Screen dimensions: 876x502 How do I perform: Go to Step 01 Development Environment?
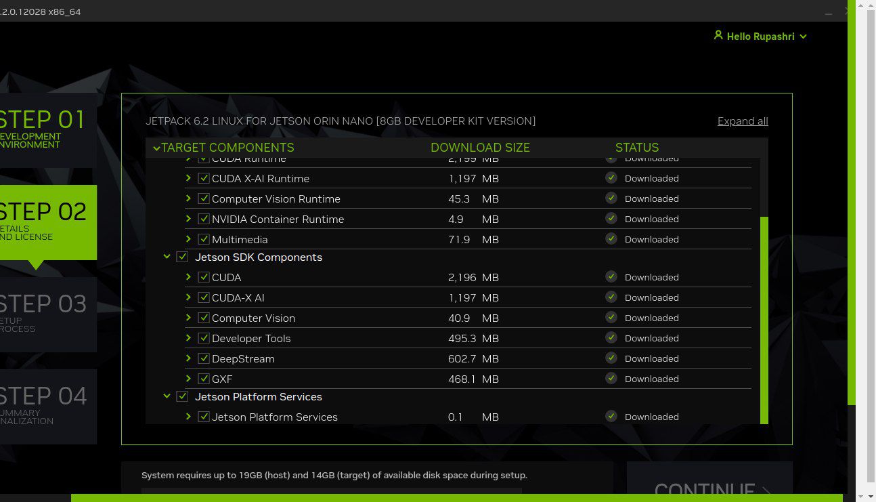coord(45,130)
